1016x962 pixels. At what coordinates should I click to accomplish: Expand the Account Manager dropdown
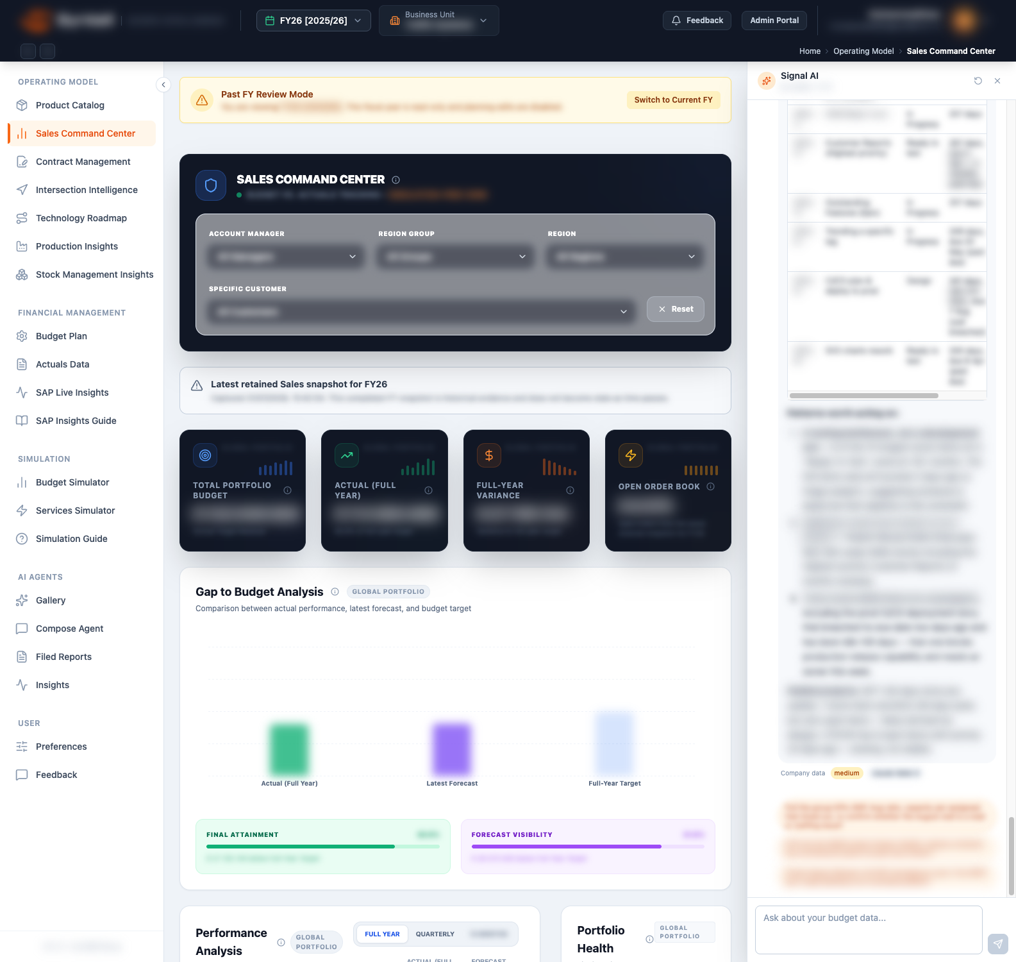pos(287,257)
